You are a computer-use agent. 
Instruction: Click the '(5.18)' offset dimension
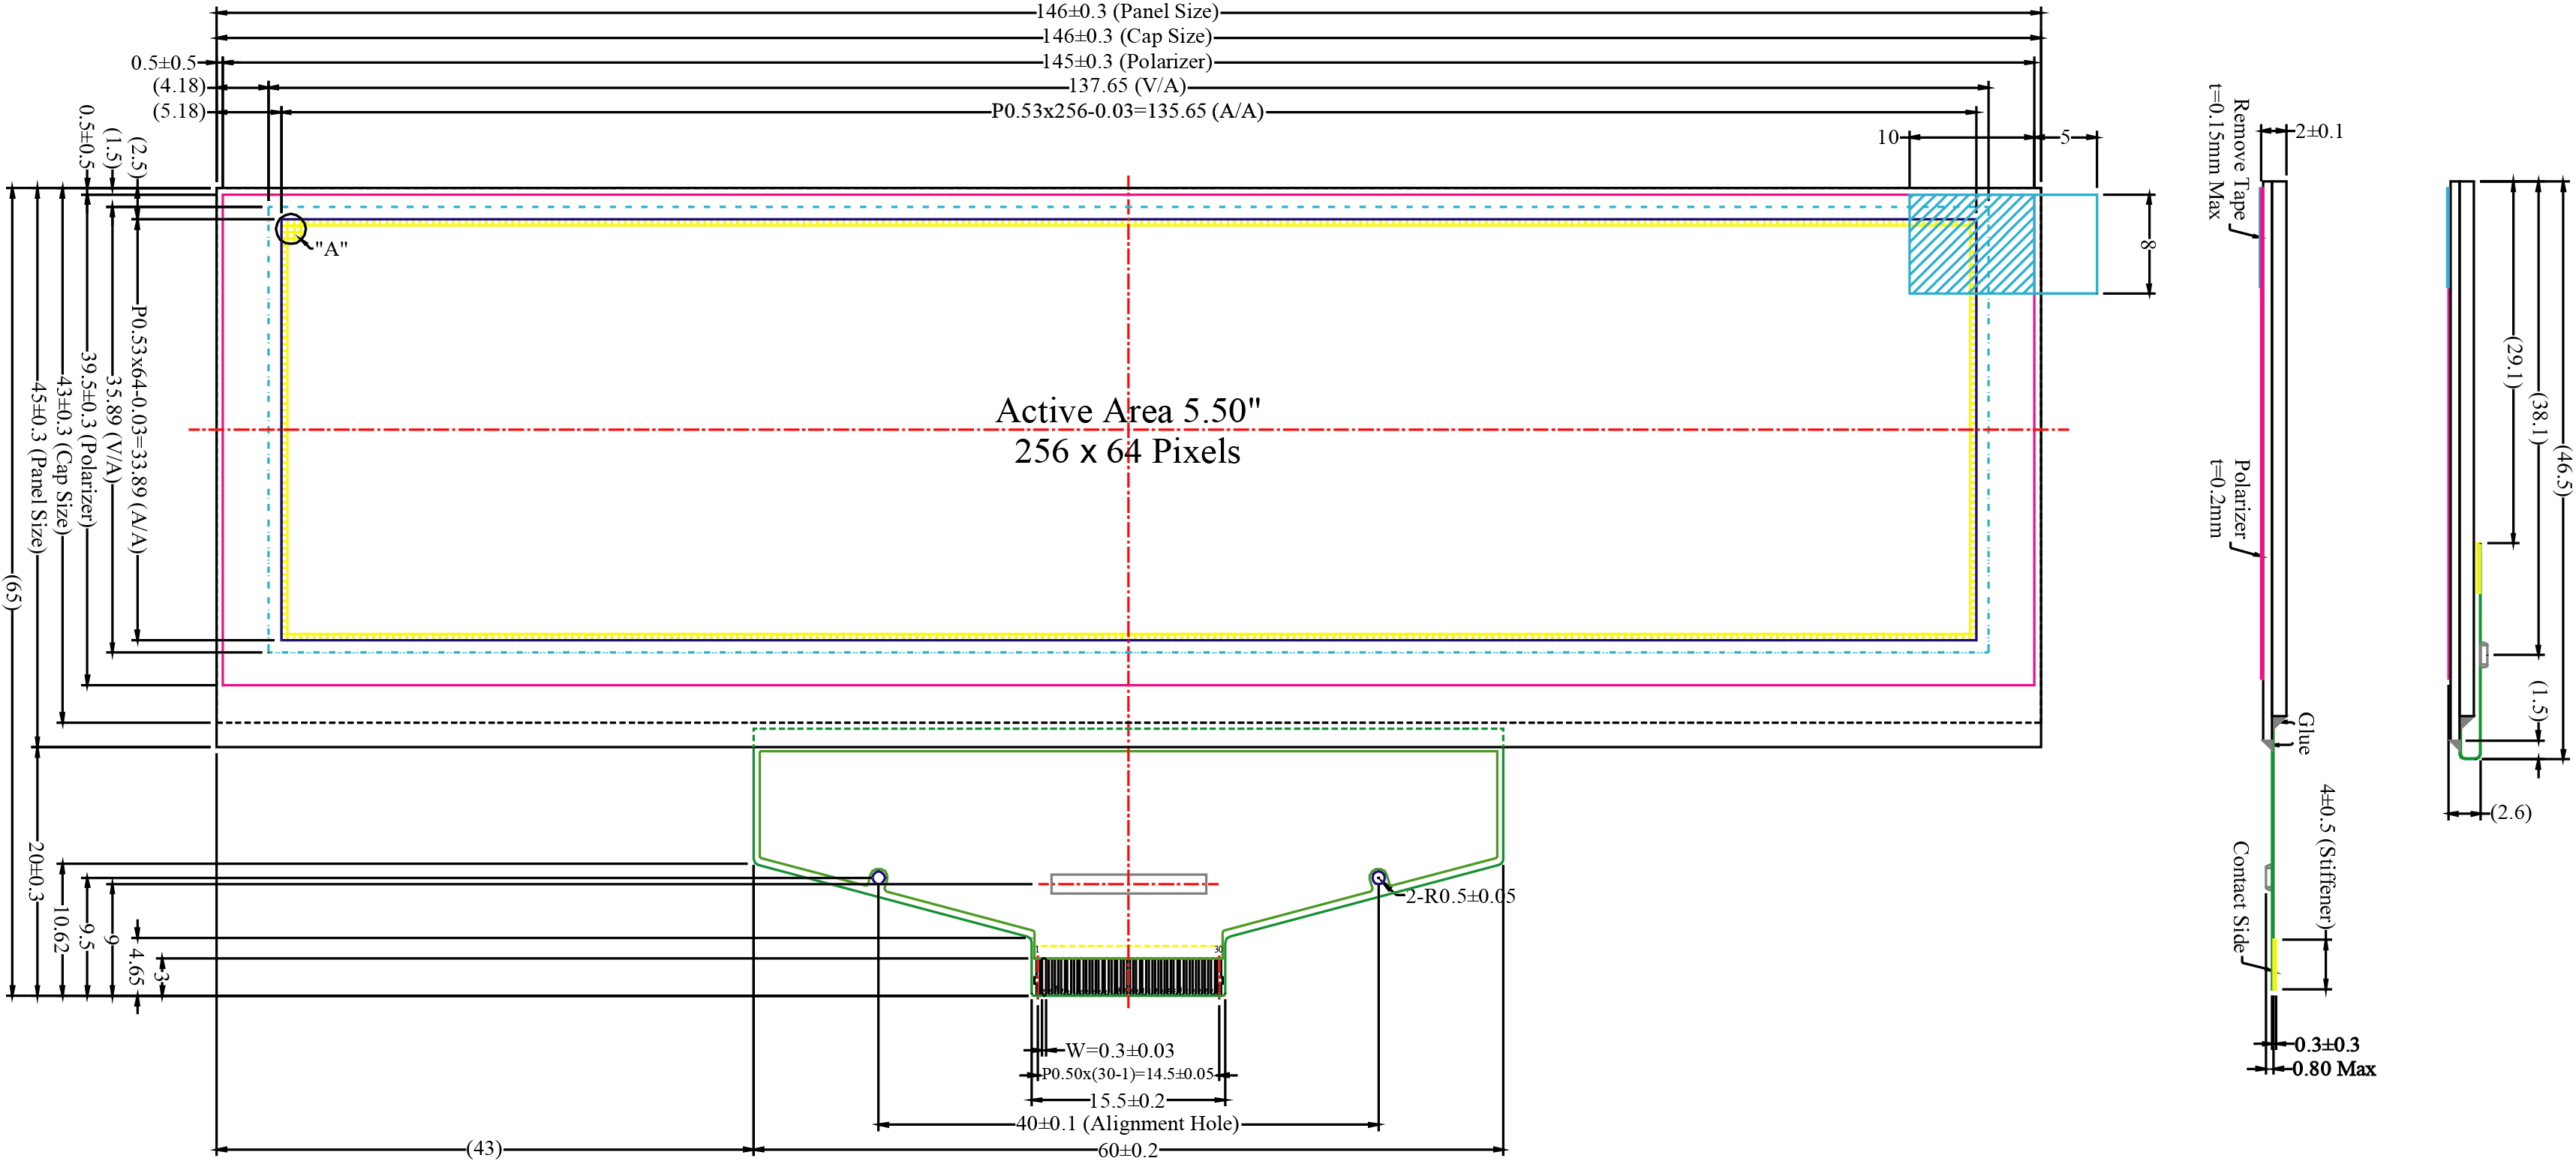179,112
